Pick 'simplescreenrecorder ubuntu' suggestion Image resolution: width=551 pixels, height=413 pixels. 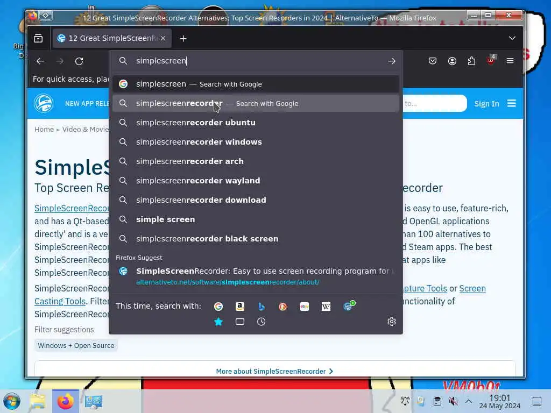tap(256, 123)
